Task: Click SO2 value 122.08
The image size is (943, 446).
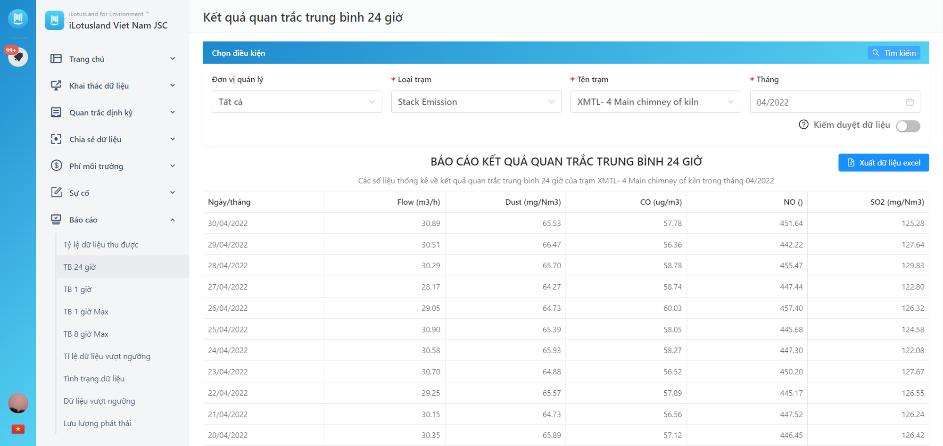Action: coord(913,350)
